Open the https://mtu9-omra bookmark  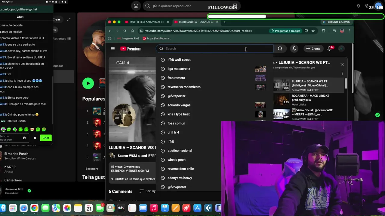pyautogui.click(x=157, y=38)
